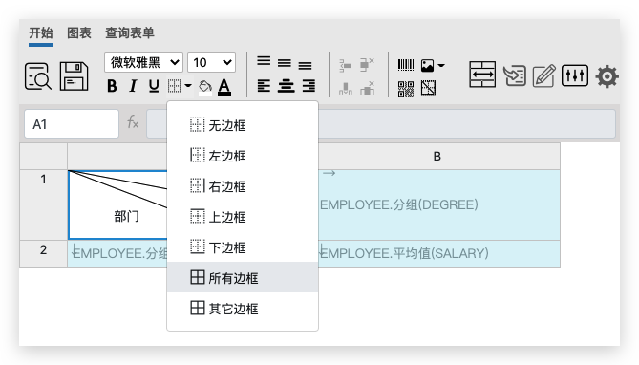Image resolution: width=639 pixels, height=365 pixels.
Task: Open the font color A picker
Action: (x=224, y=86)
